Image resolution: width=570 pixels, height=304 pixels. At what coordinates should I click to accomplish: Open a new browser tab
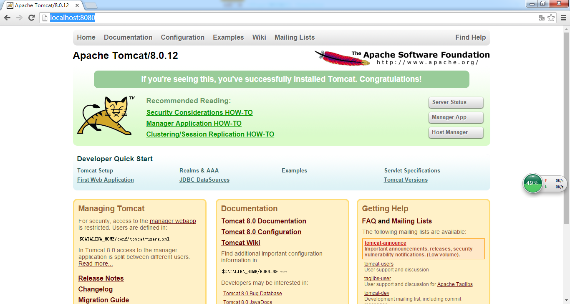pos(91,5)
